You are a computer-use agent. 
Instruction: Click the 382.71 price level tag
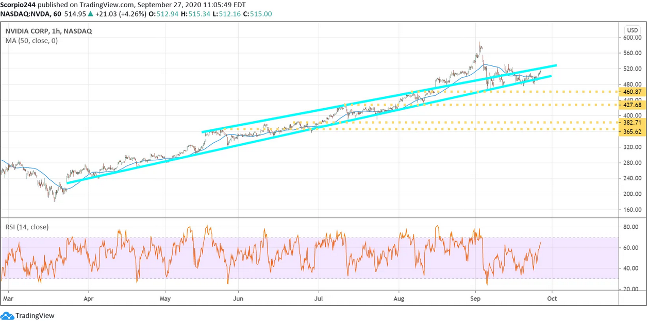coord(632,123)
